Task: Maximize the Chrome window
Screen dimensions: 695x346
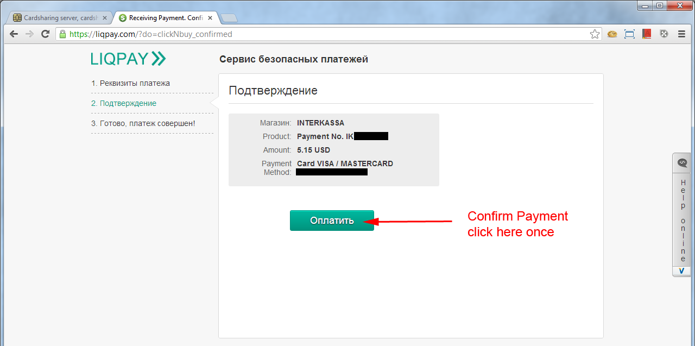Action: click(x=660, y=5)
